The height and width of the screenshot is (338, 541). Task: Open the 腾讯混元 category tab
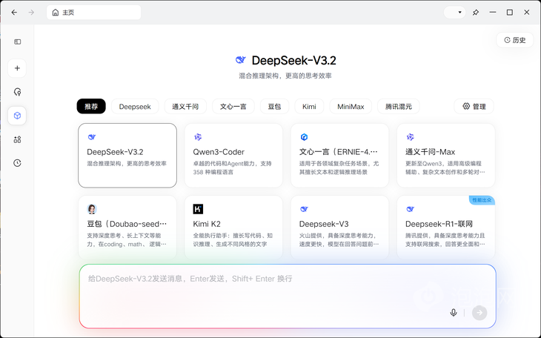point(399,107)
